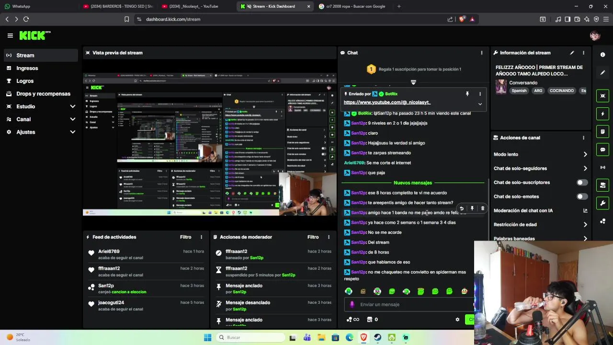
Task: Open the info icon in the right rail
Action: pyautogui.click(x=602, y=55)
